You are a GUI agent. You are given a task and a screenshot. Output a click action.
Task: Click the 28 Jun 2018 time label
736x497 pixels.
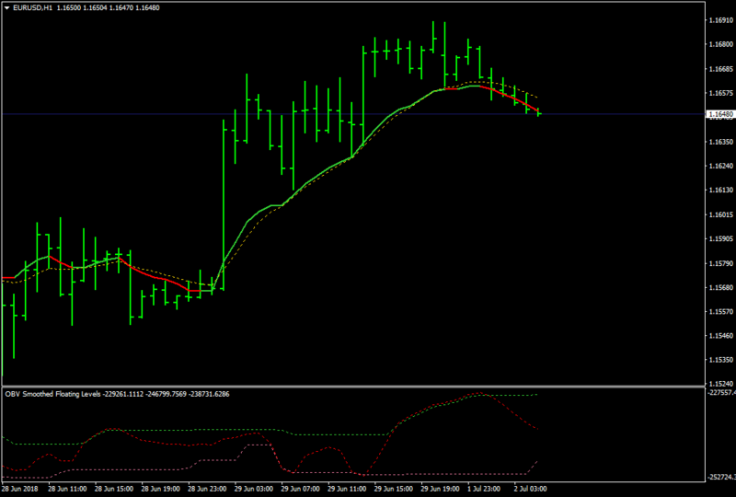[x=20, y=489]
